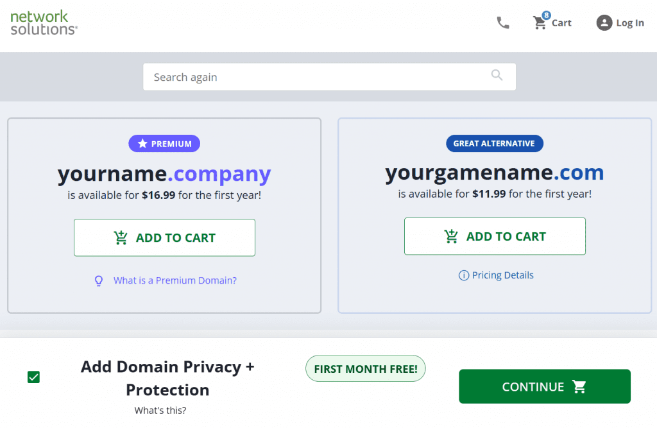The width and height of the screenshot is (657, 428).
Task: Click the GREAT ALTERNATIVE badge
Action: click(495, 143)
